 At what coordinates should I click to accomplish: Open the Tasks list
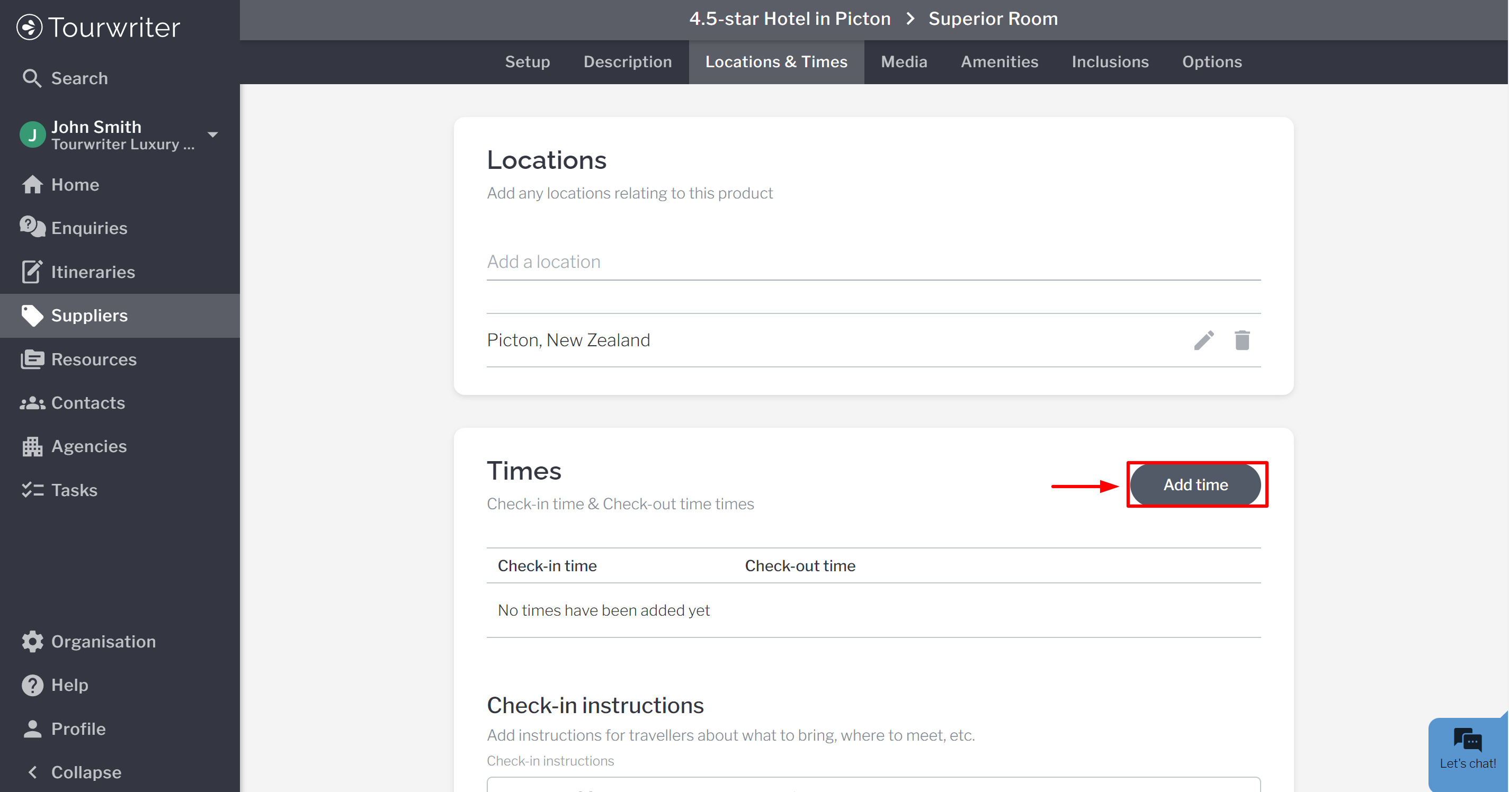click(74, 491)
